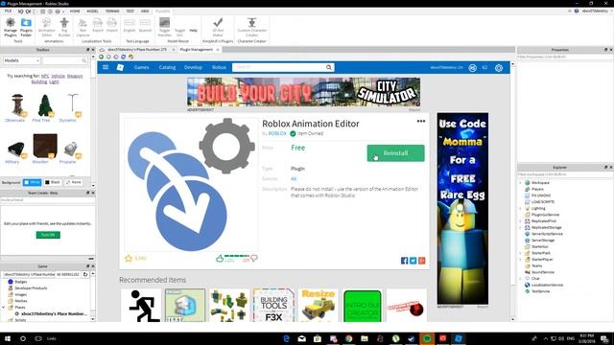Open the Roblox hamburger navigation menu
The image size is (614, 345).
pyautogui.click(x=106, y=67)
